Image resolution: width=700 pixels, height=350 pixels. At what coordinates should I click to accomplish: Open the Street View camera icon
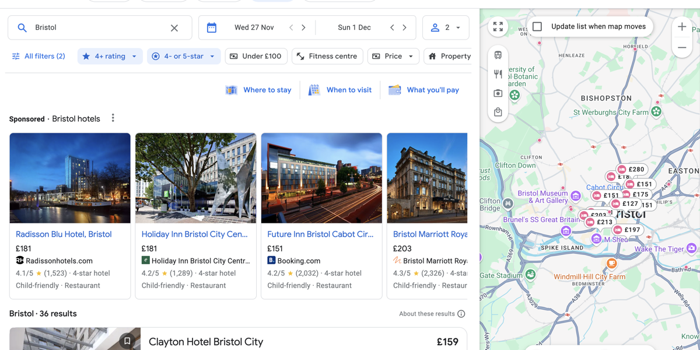(498, 93)
